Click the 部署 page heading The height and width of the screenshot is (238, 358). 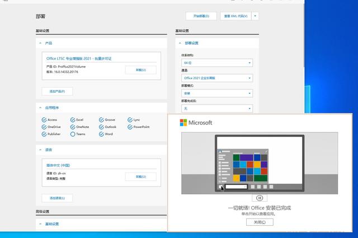click(41, 16)
